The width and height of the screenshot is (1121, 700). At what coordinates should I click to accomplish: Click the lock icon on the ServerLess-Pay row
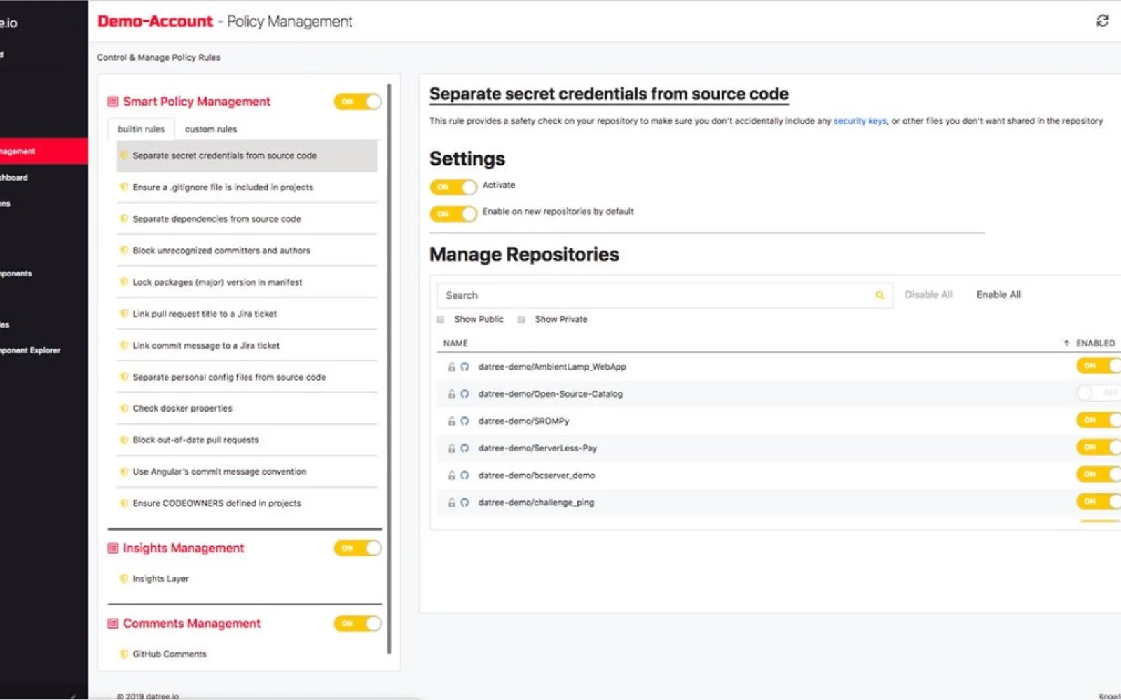pyautogui.click(x=451, y=449)
